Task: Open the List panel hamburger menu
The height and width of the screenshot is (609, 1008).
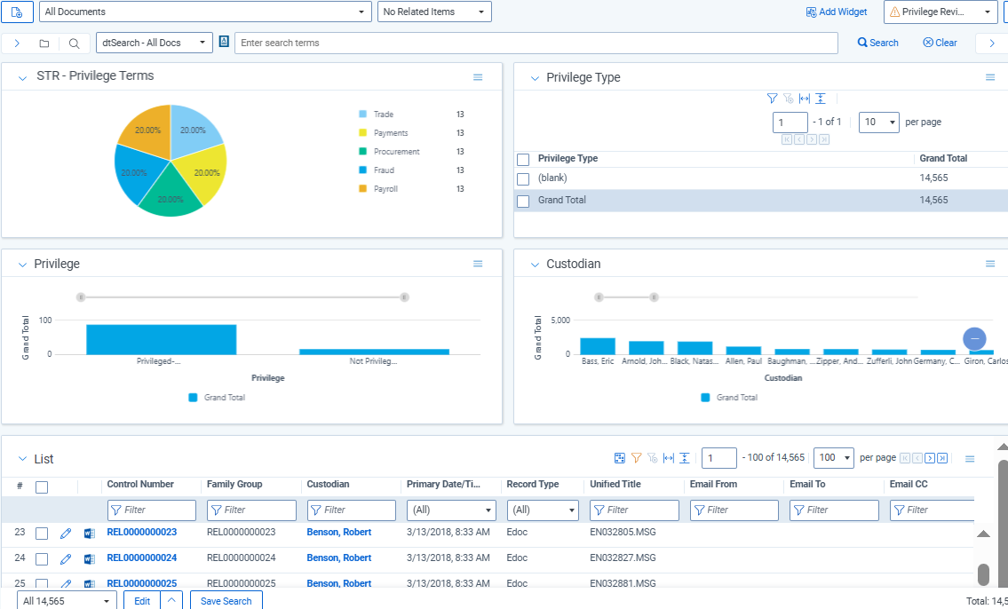Action: tap(970, 459)
